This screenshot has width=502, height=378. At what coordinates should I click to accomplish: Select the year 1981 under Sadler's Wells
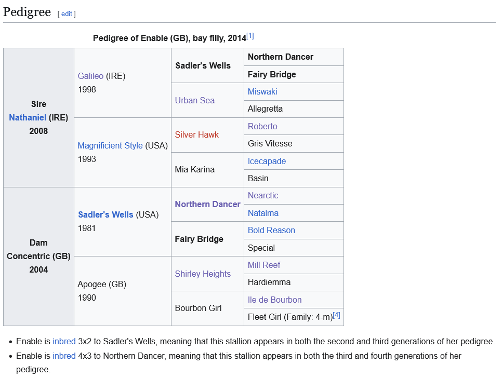[87, 228]
